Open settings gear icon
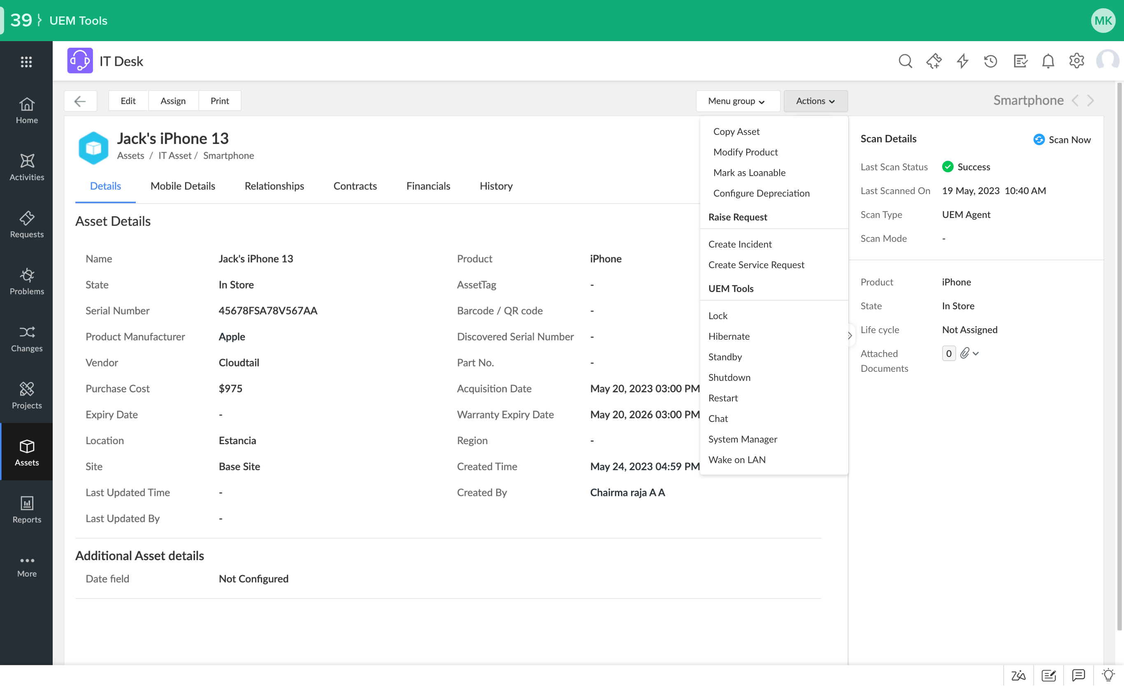 pyautogui.click(x=1077, y=61)
